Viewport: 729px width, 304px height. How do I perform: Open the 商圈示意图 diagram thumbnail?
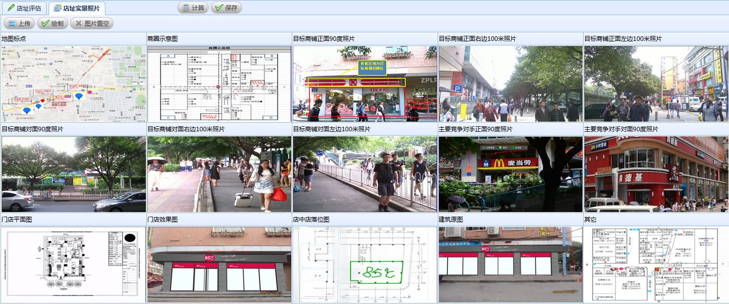click(219, 84)
